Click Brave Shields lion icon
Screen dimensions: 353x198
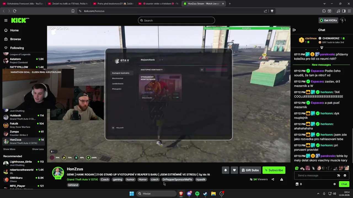click(x=272, y=11)
